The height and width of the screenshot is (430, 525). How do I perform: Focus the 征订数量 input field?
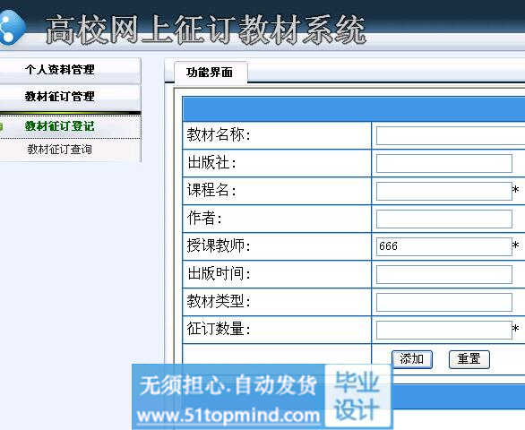(x=444, y=330)
